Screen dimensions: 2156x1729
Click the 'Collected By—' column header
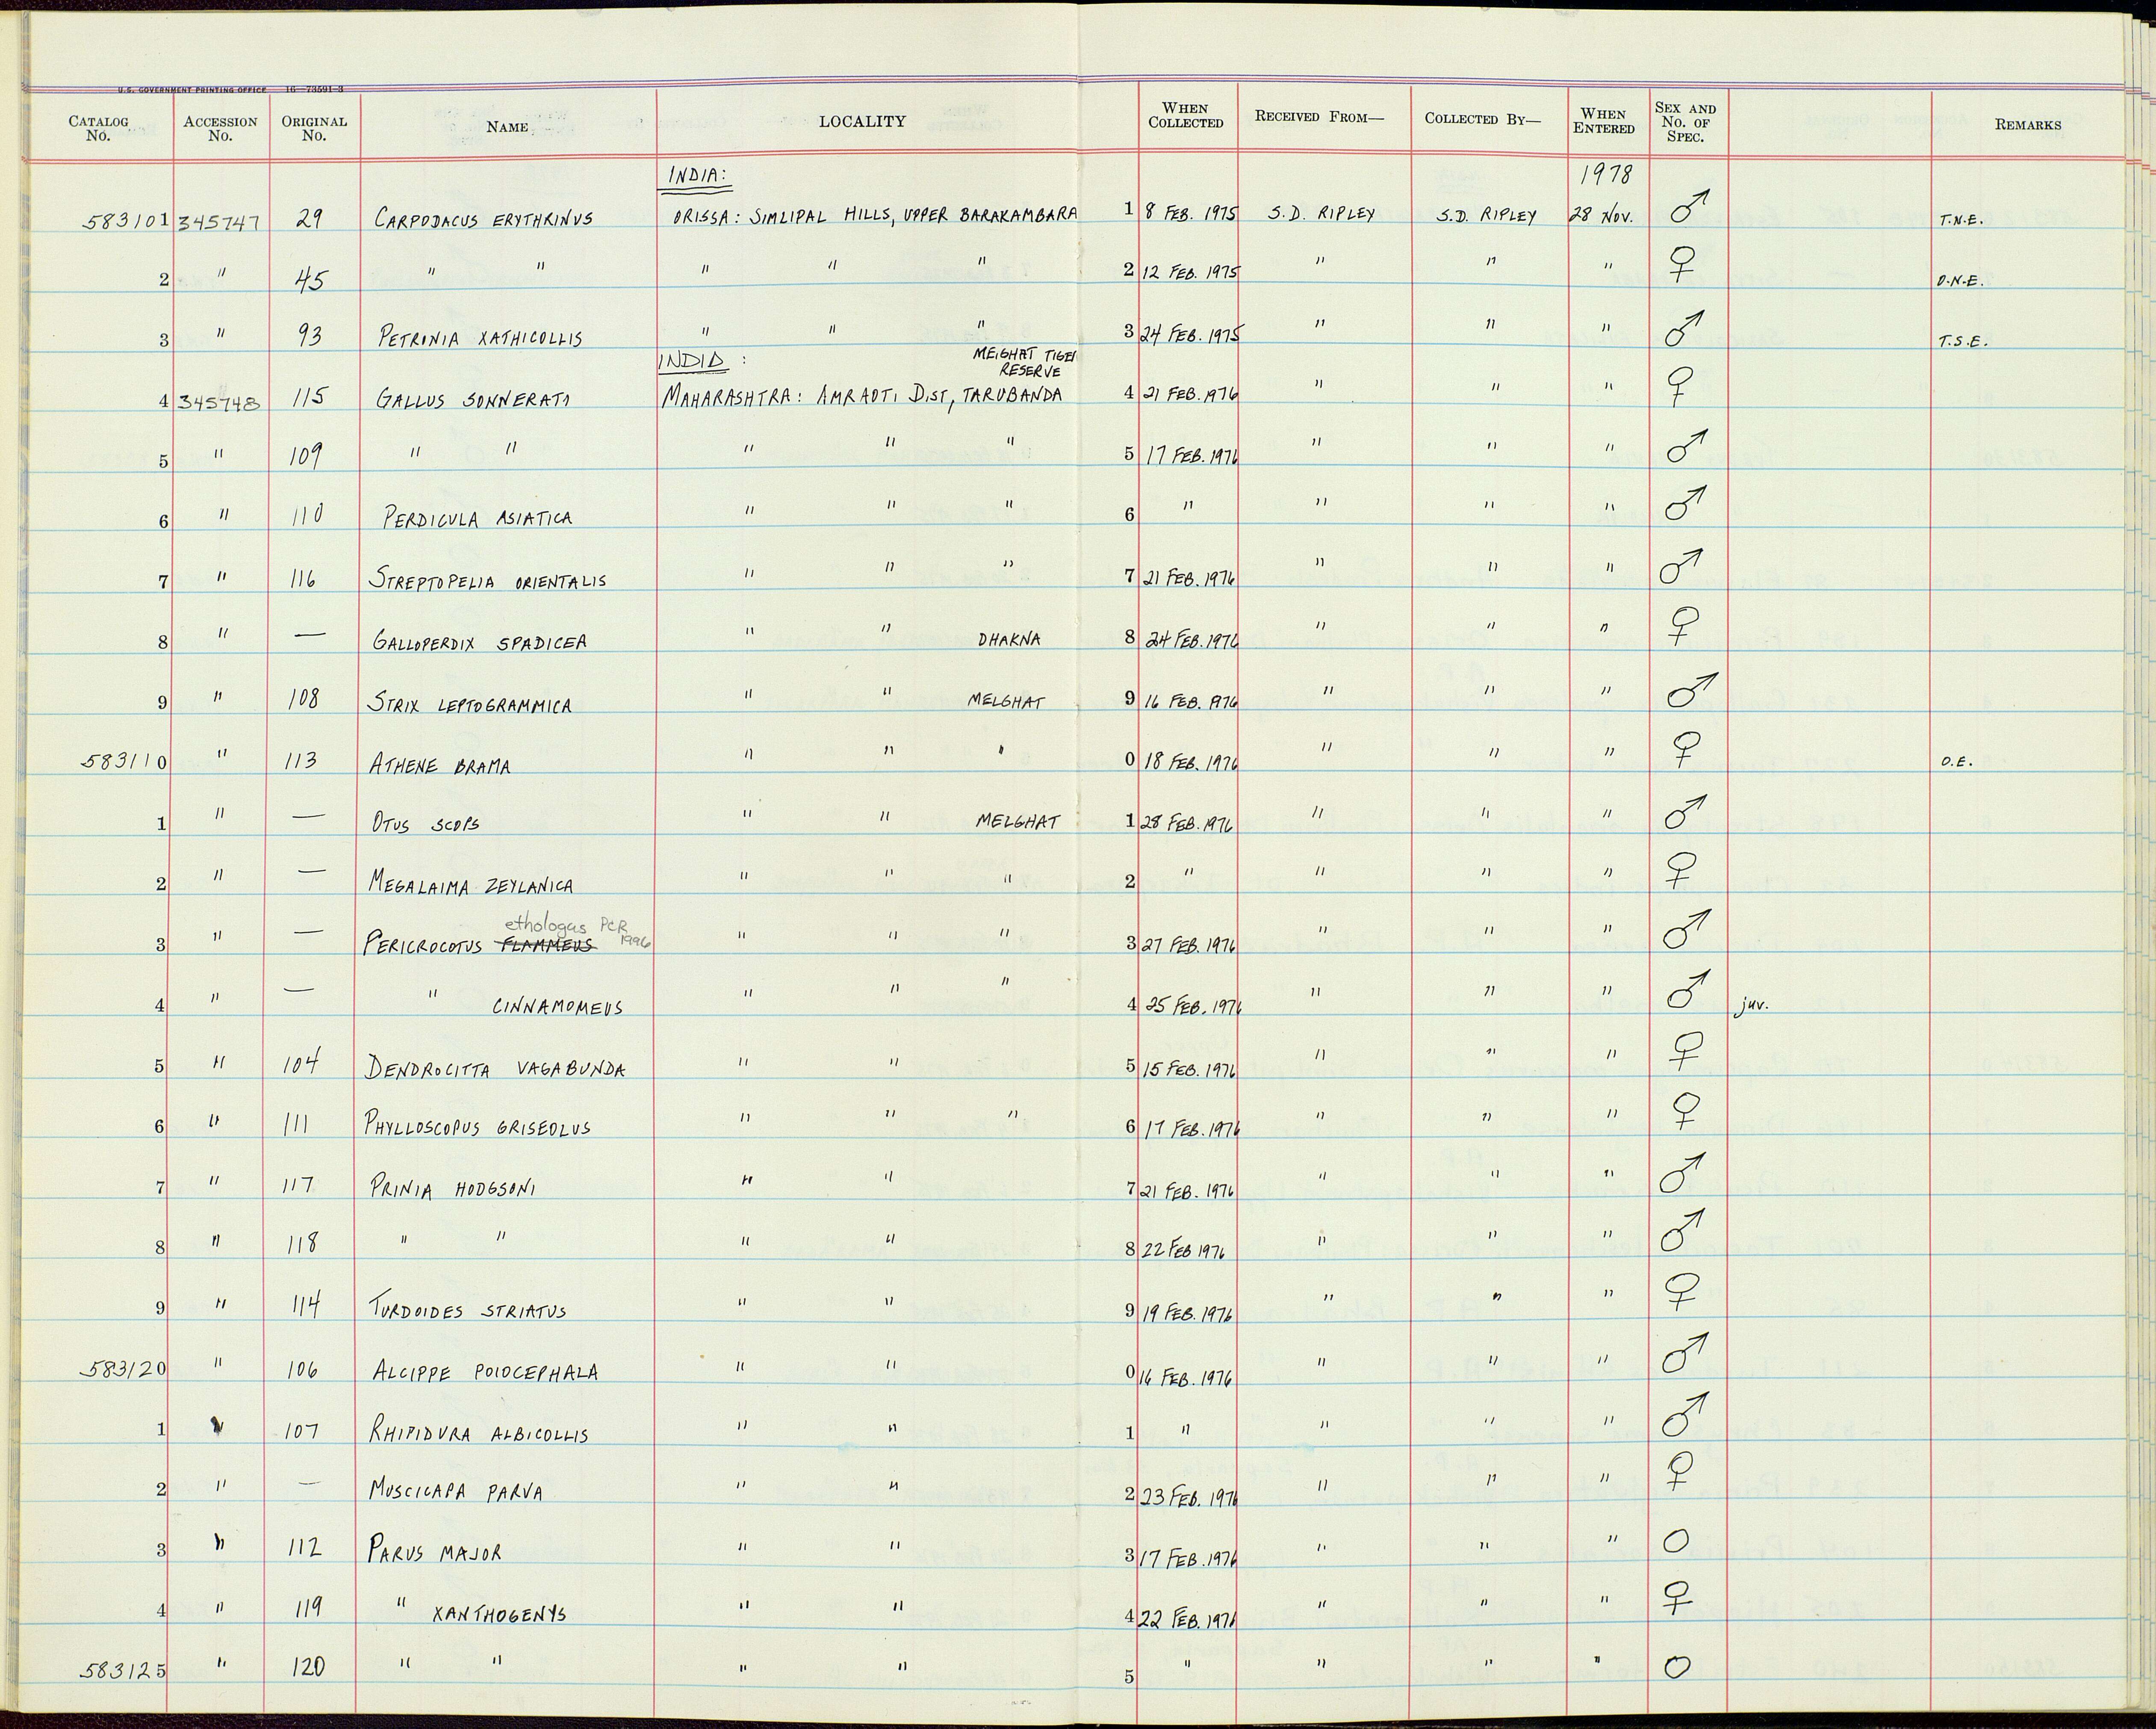pos(1482,118)
